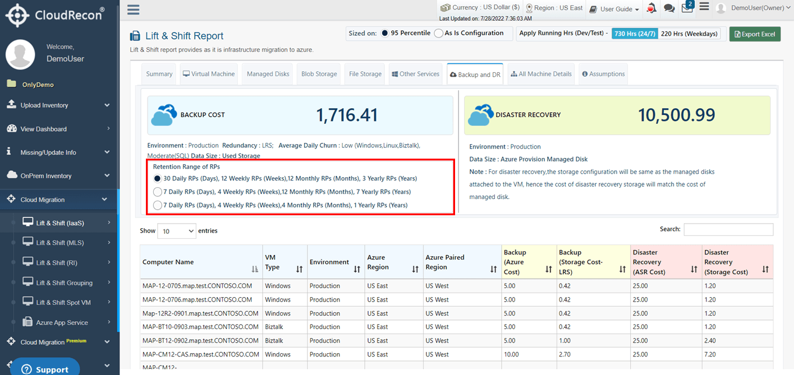Sort the table by Computer Name
The image size is (794, 375).
(255, 270)
